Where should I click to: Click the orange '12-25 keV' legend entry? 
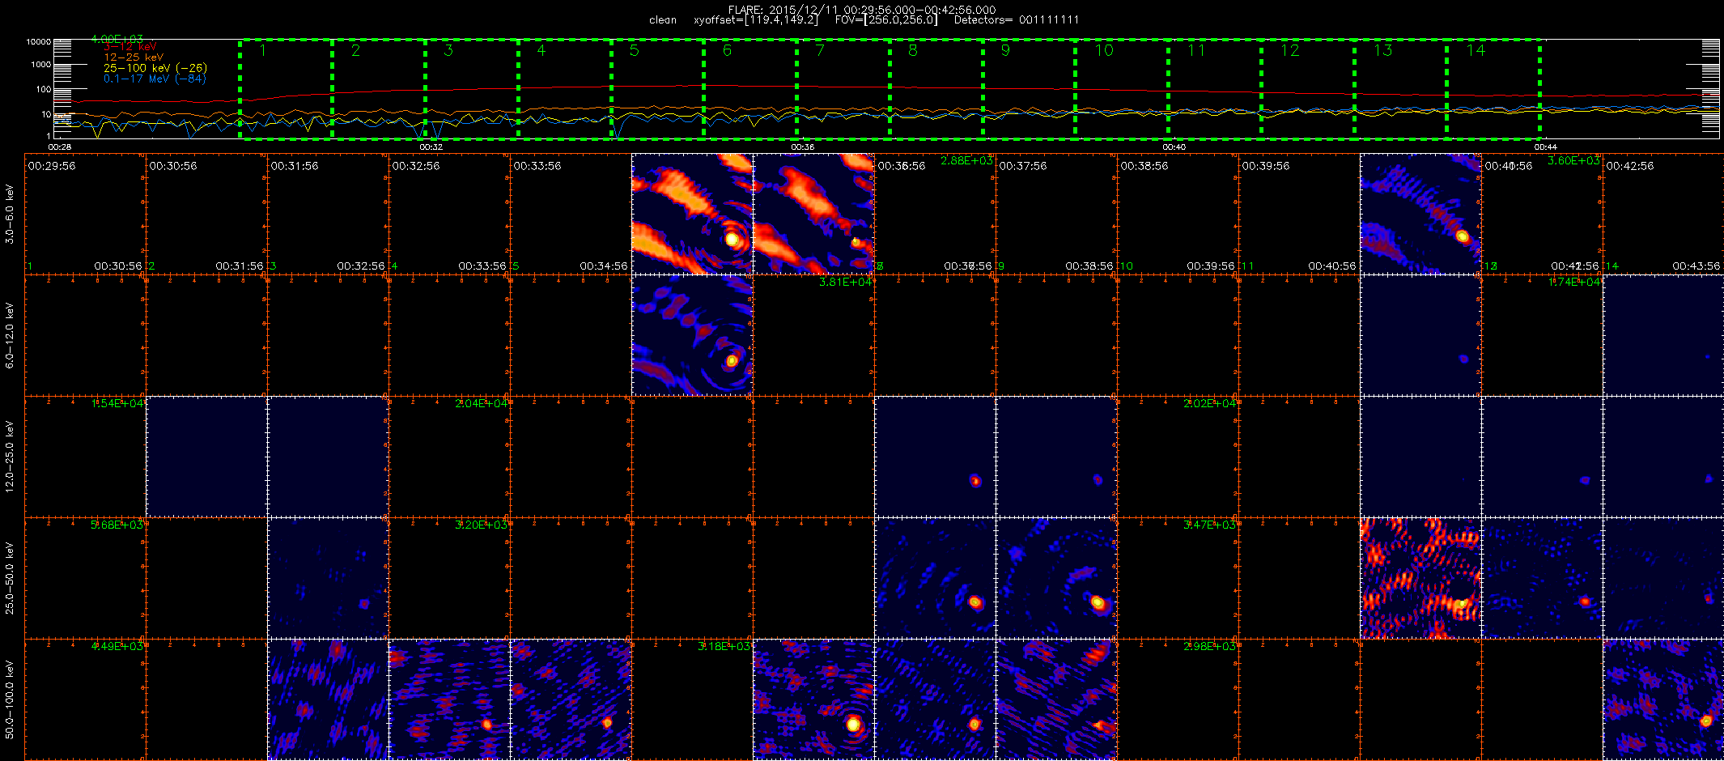coord(134,57)
